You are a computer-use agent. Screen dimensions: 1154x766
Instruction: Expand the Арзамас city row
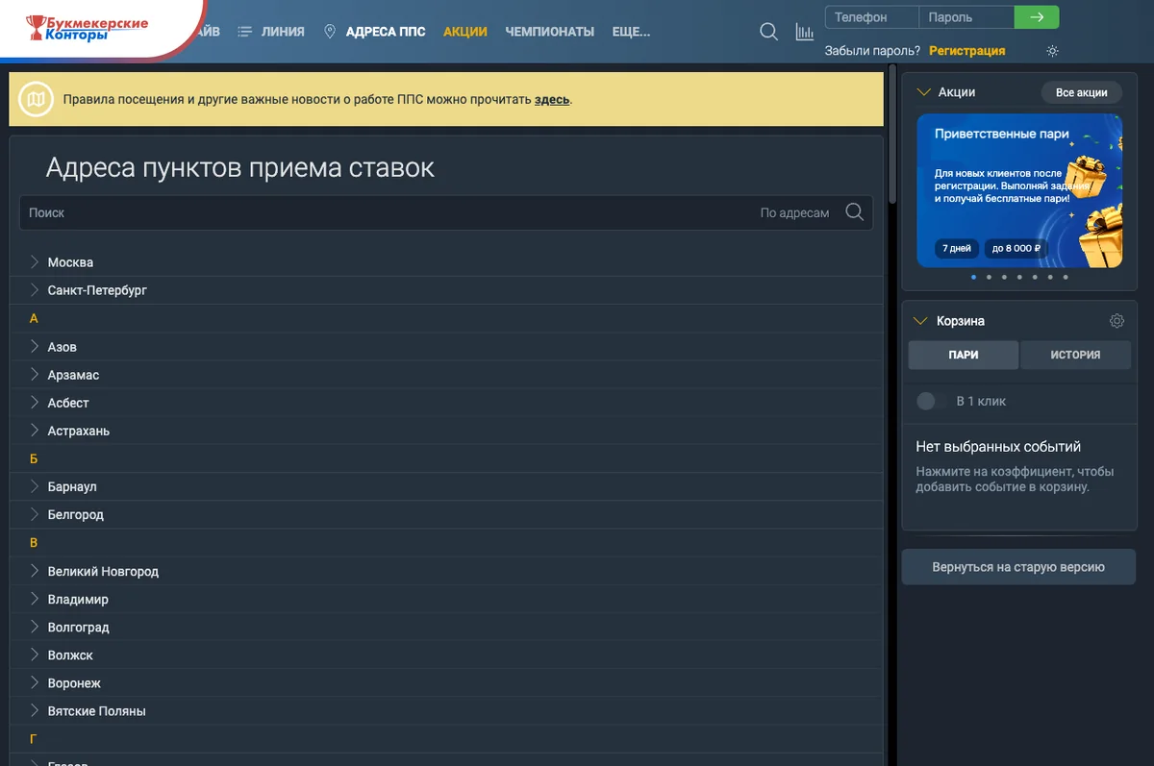pyautogui.click(x=446, y=375)
